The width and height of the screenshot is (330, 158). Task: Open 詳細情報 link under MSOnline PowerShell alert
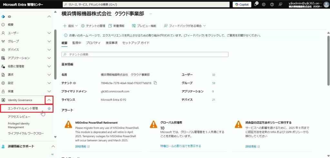82,146
